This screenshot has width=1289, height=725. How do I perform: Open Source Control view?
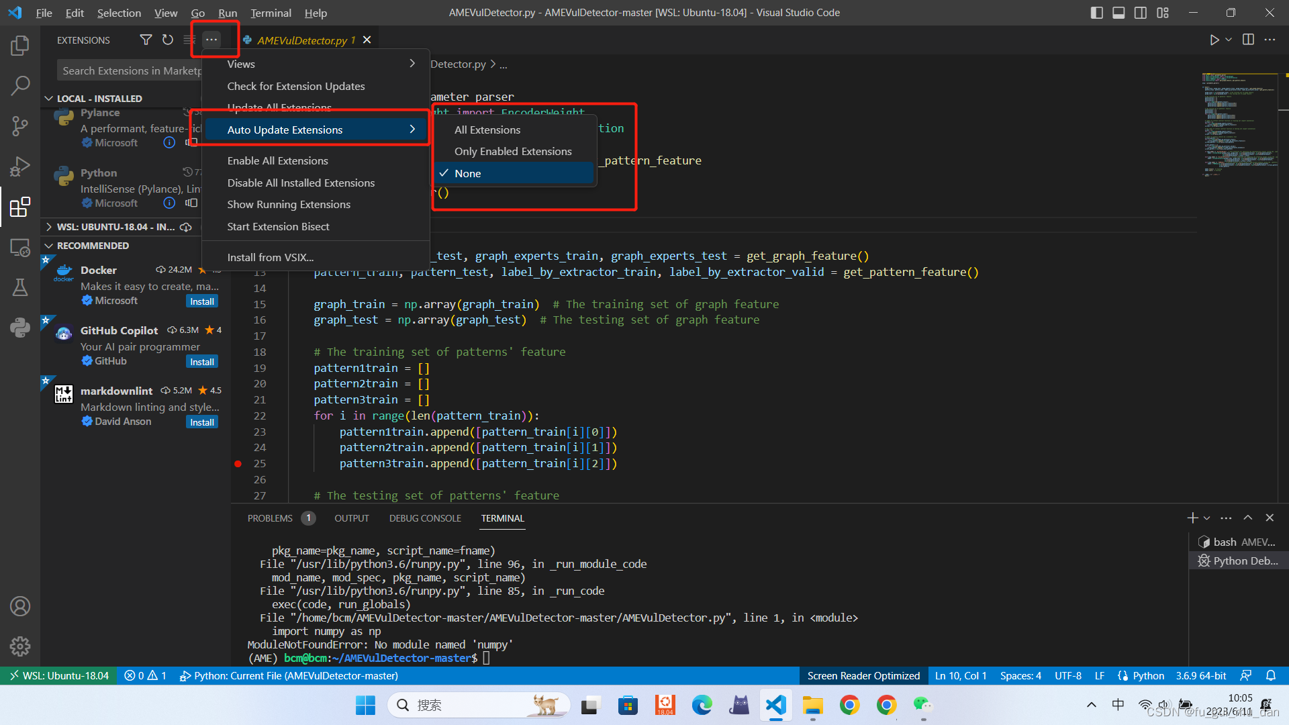click(x=20, y=126)
